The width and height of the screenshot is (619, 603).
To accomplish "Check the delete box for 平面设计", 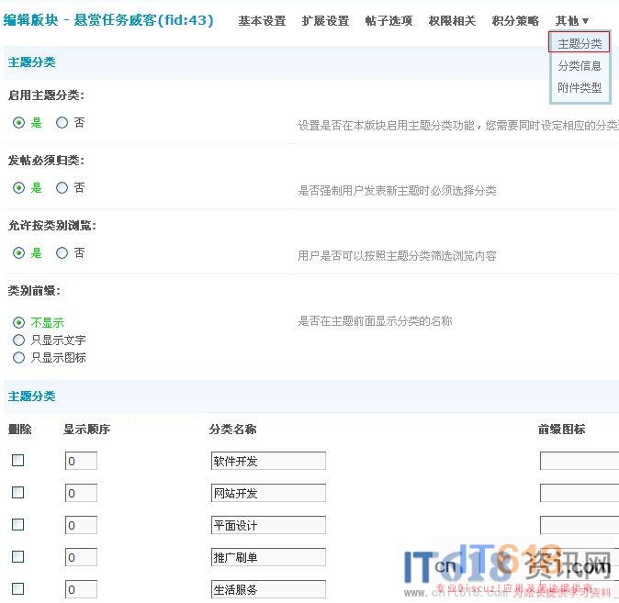I will pyautogui.click(x=17, y=524).
